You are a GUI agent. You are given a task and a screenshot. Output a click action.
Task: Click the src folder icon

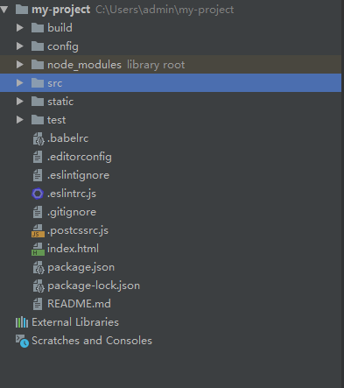(x=38, y=83)
